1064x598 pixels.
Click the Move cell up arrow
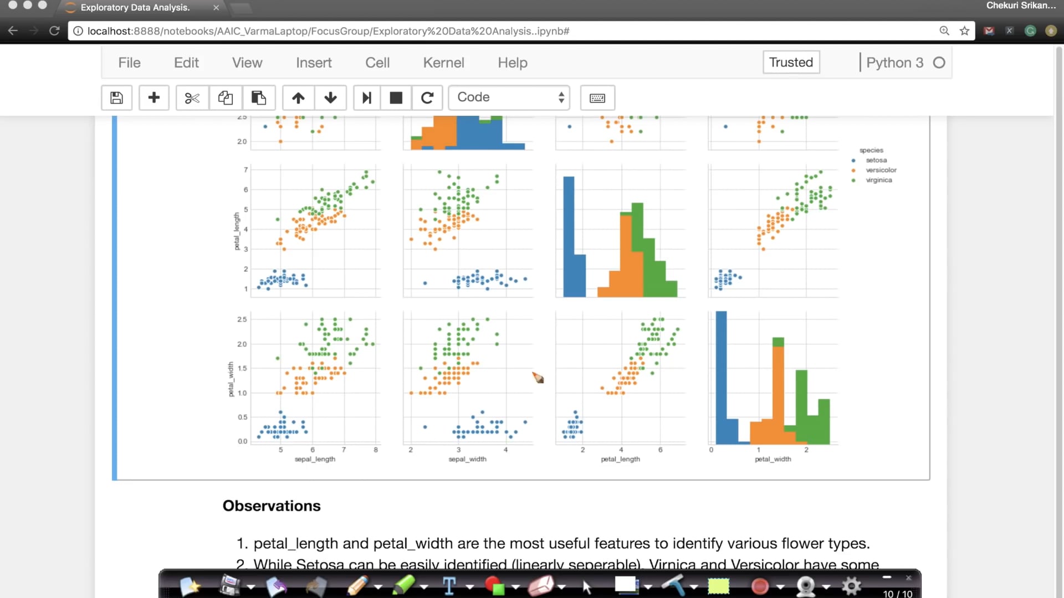pos(298,97)
